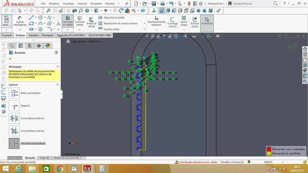Image resolution: width=308 pixels, height=173 pixels.
Task: Open Quota intelligente dropdown arrow
Action: (x=20, y=30)
